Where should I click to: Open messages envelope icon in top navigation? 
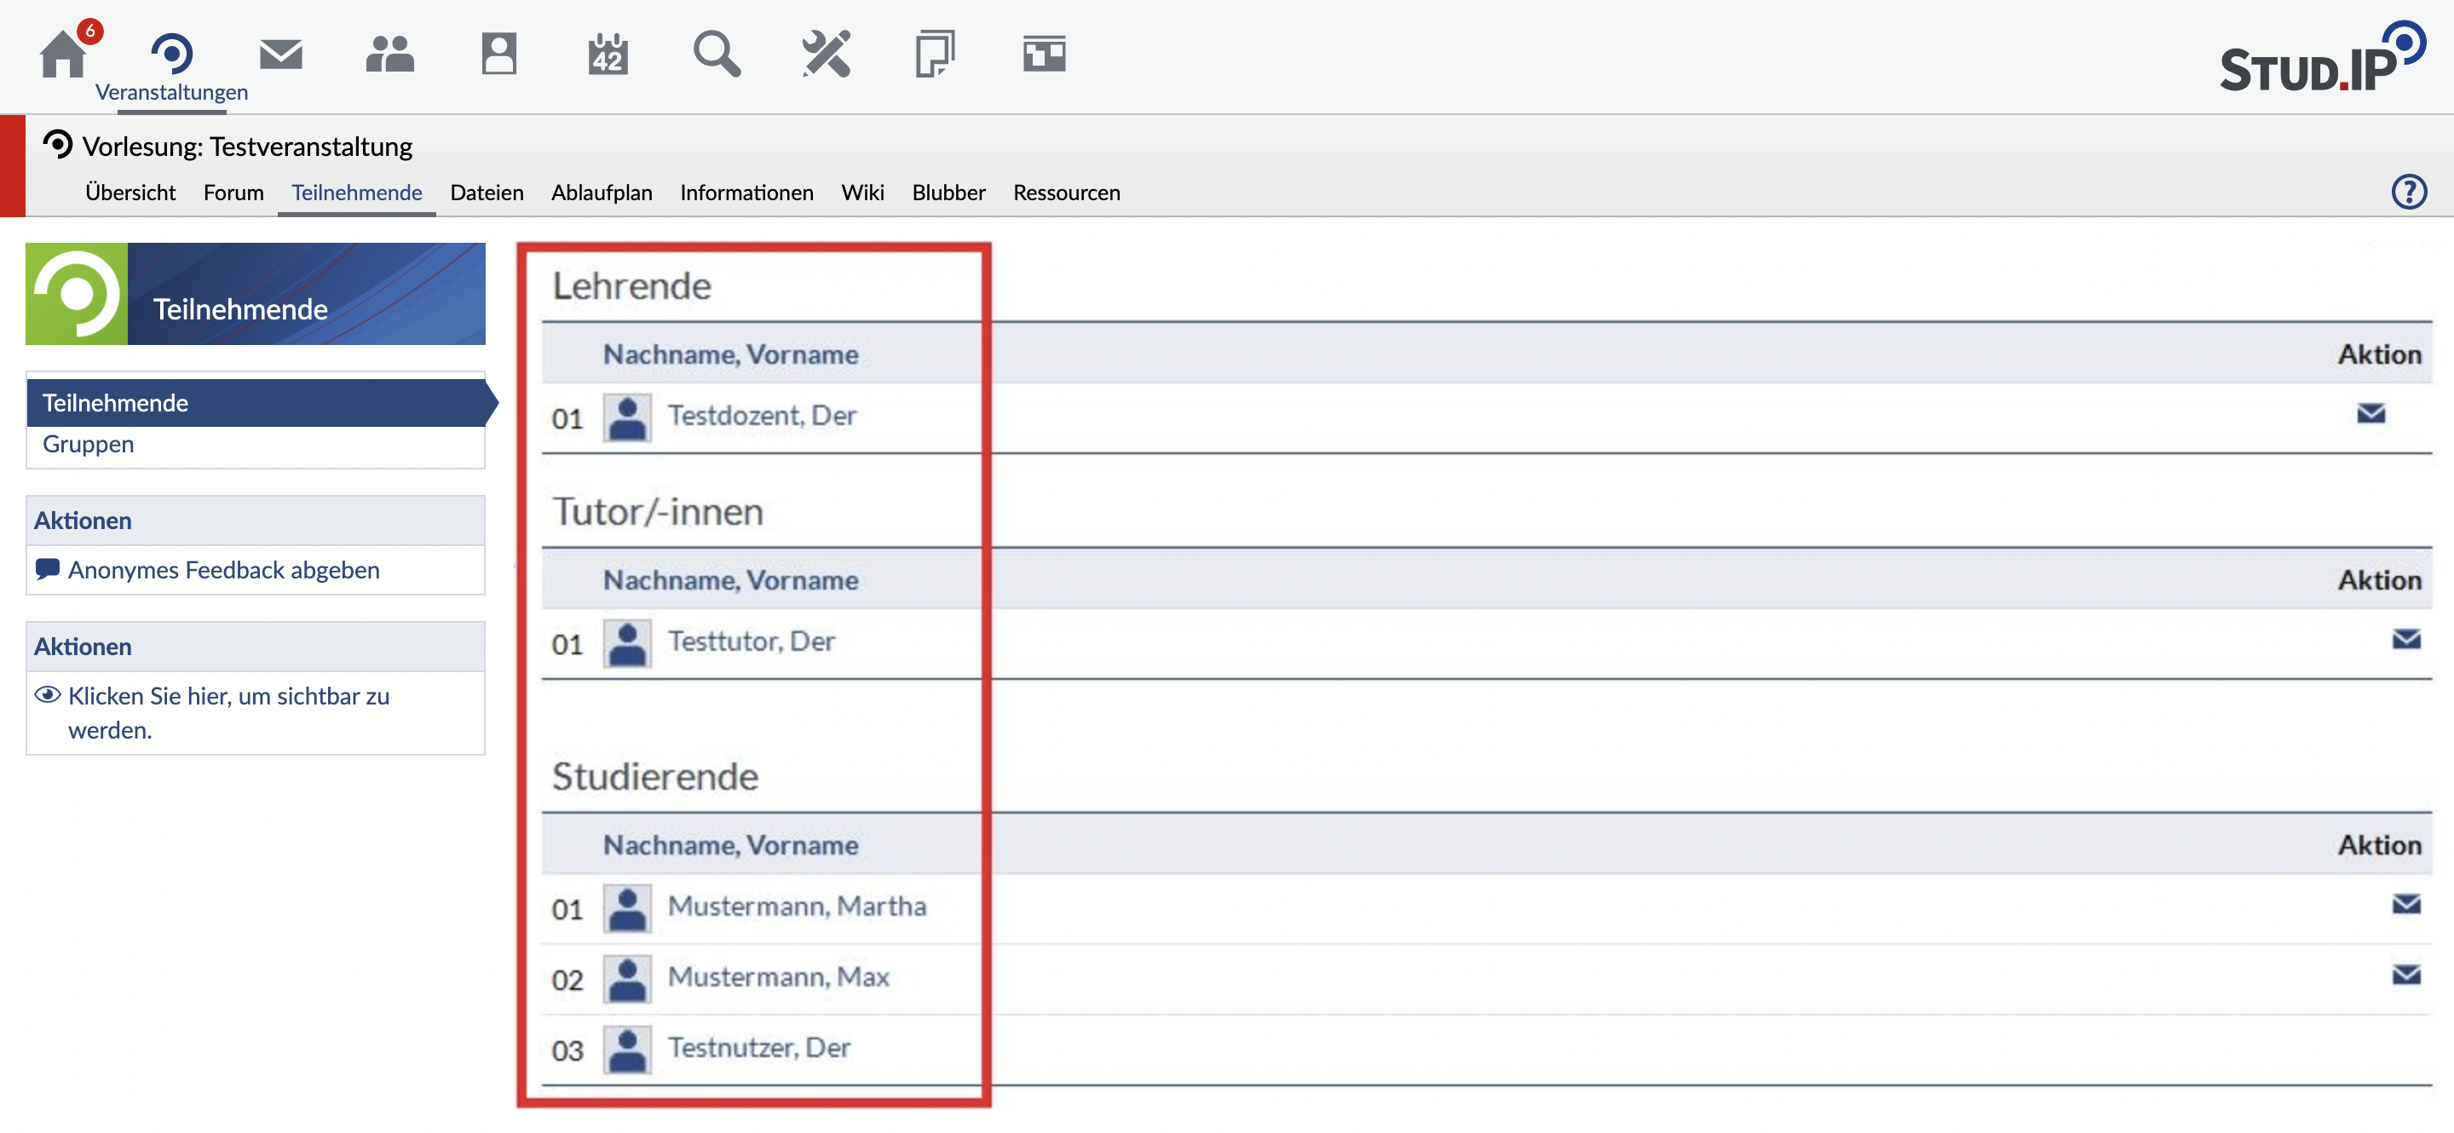click(x=281, y=55)
